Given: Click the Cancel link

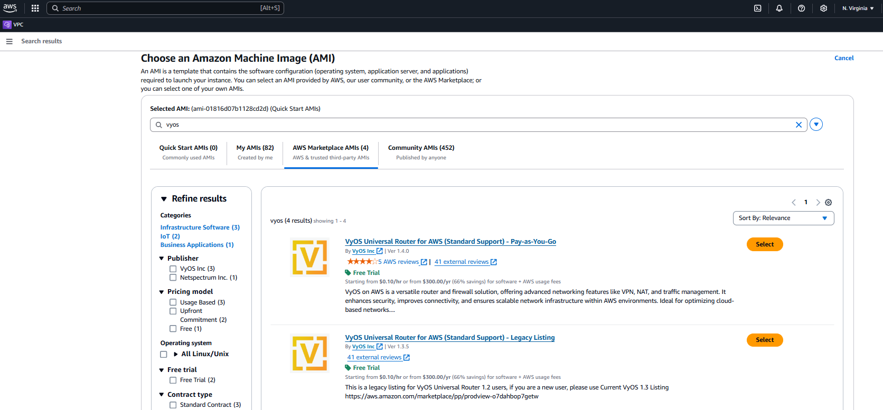Looking at the screenshot, I should [x=843, y=58].
